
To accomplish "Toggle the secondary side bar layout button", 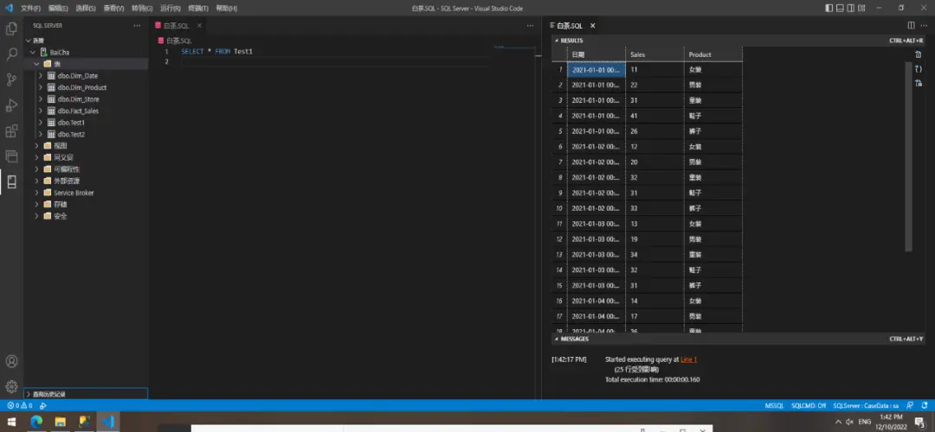I will pos(851,8).
